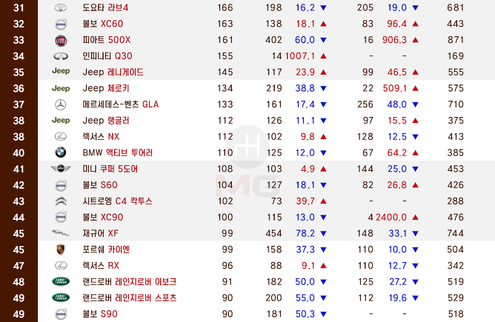Click sales figure 166 in 라브4 row
The image size is (495, 322).
pos(225,7)
